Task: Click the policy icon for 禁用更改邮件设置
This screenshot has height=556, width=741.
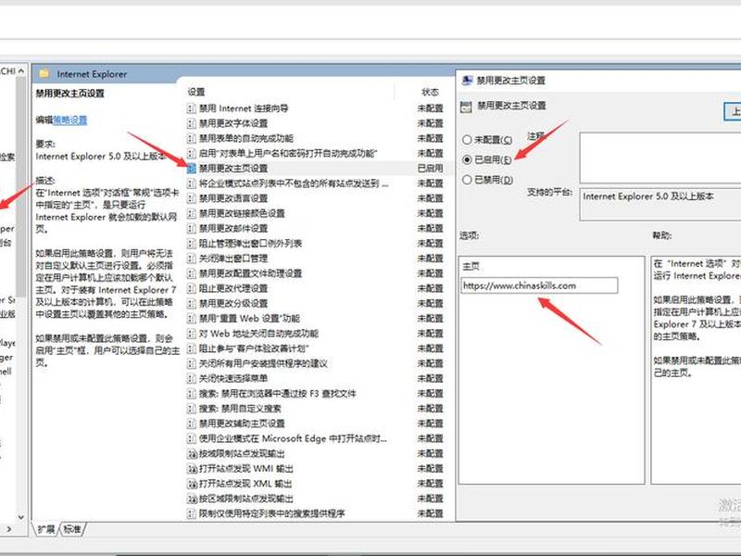Action: point(192,228)
